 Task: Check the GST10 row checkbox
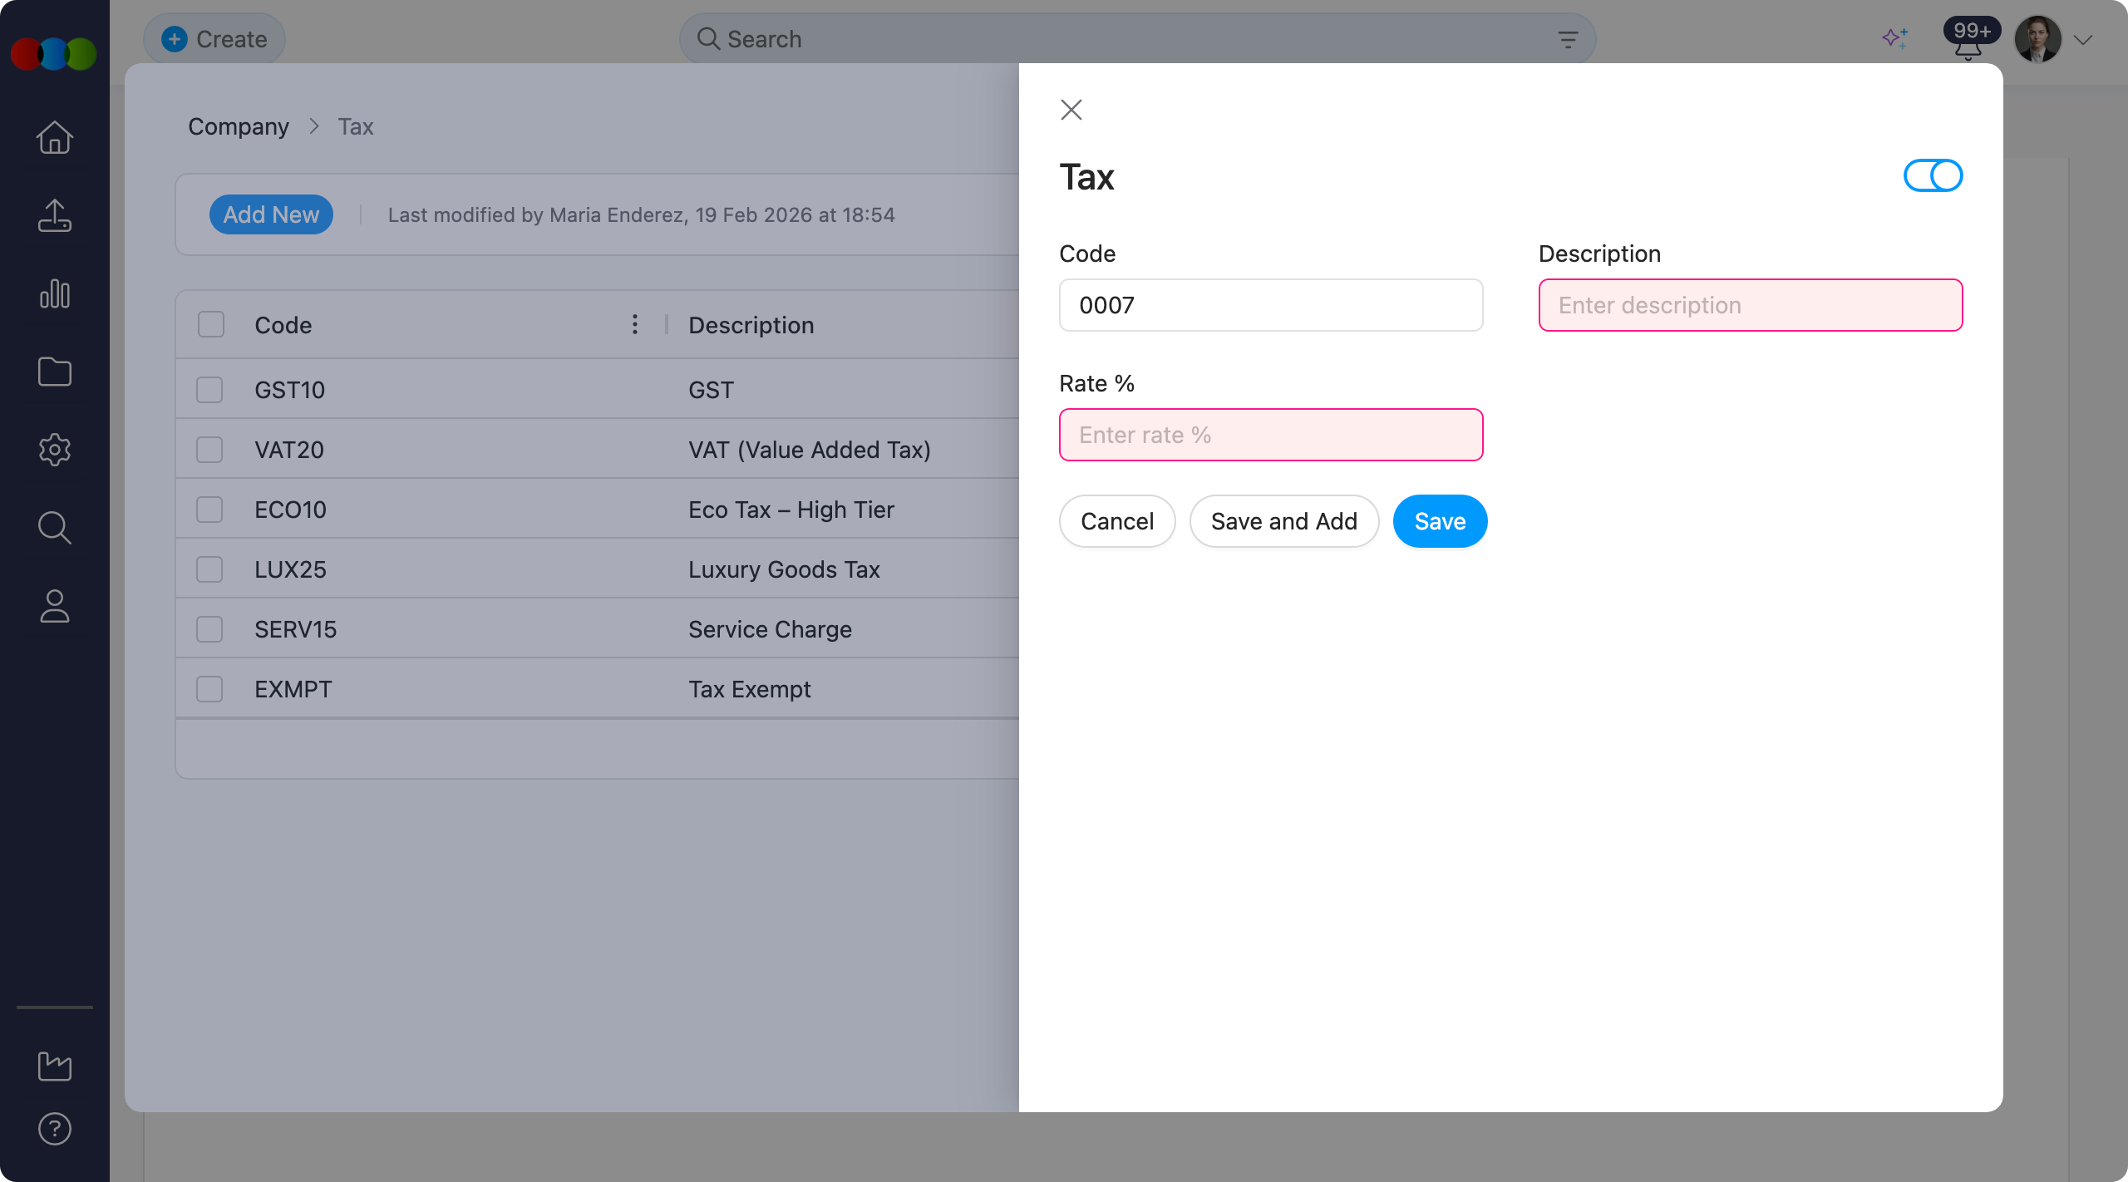pyautogui.click(x=209, y=389)
